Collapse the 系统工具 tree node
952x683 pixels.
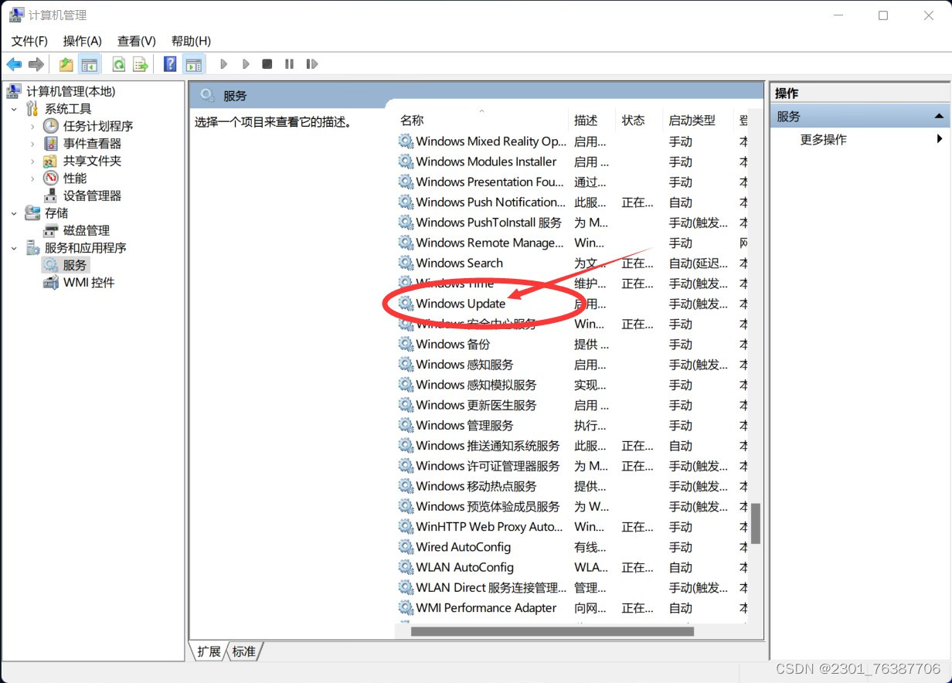tap(14, 109)
